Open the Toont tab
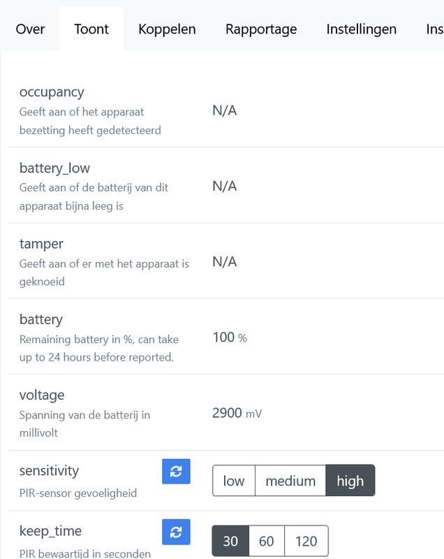The height and width of the screenshot is (559, 444). 91,29
